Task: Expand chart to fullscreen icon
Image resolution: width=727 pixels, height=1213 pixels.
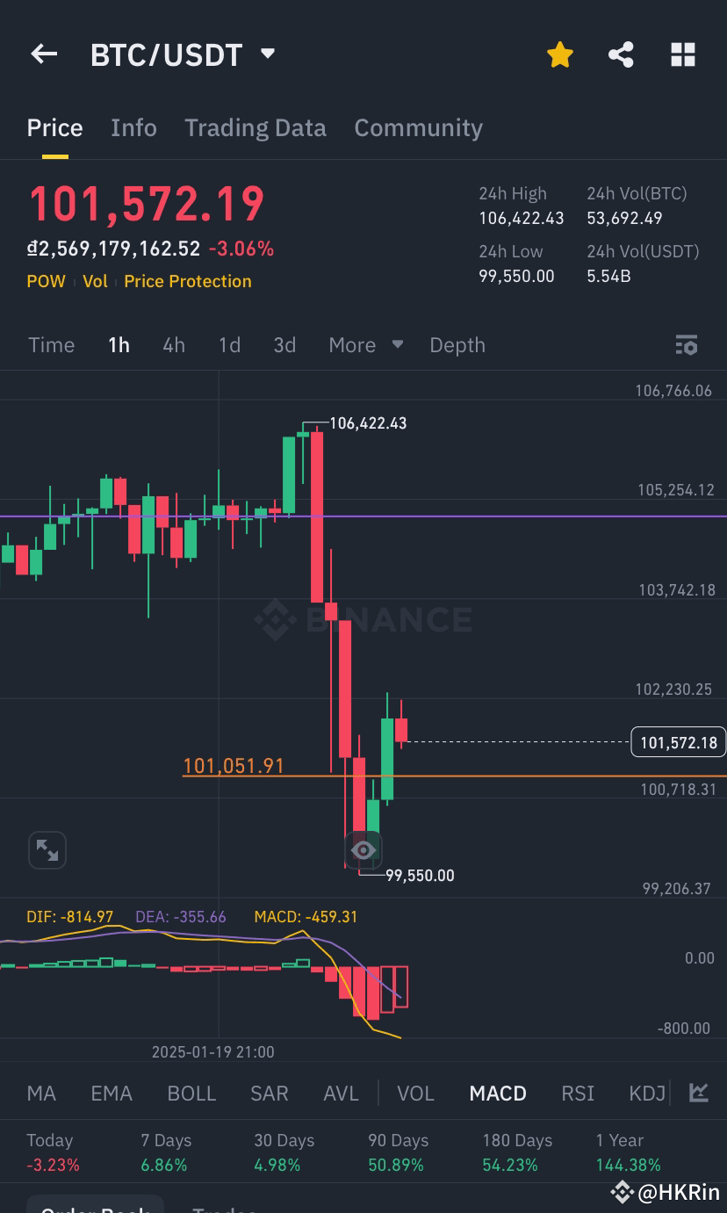Action: pyautogui.click(x=47, y=850)
